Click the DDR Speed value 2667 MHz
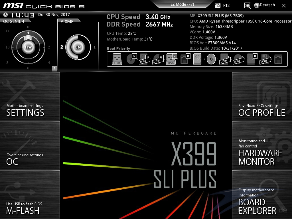This screenshot has width=292, height=219. pyautogui.click(x=159, y=25)
